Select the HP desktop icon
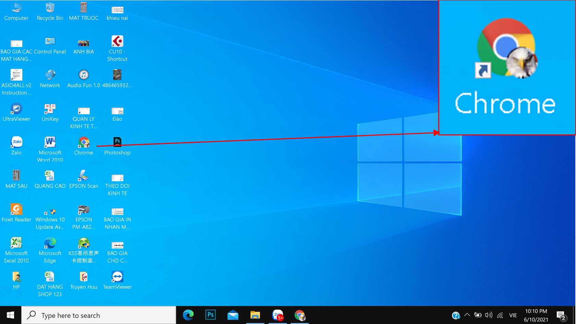576x324 pixels. (x=16, y=280)
